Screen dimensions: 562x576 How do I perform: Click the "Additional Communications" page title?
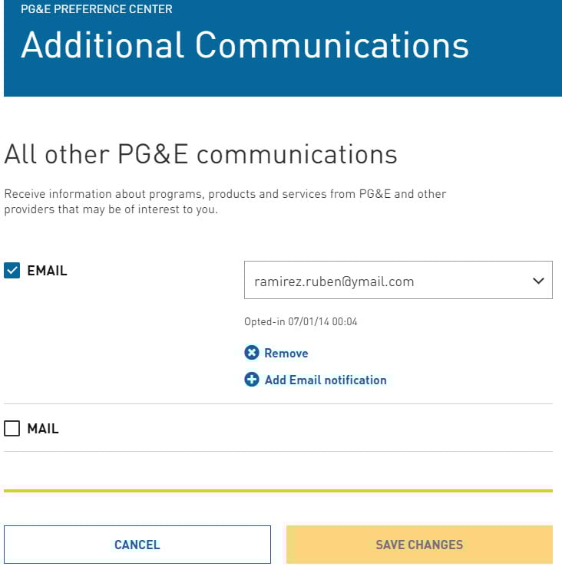pyautogui.click(x=245, y=45)
